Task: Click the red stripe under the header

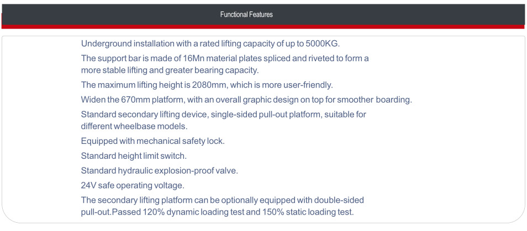Action: pos(263,27)
